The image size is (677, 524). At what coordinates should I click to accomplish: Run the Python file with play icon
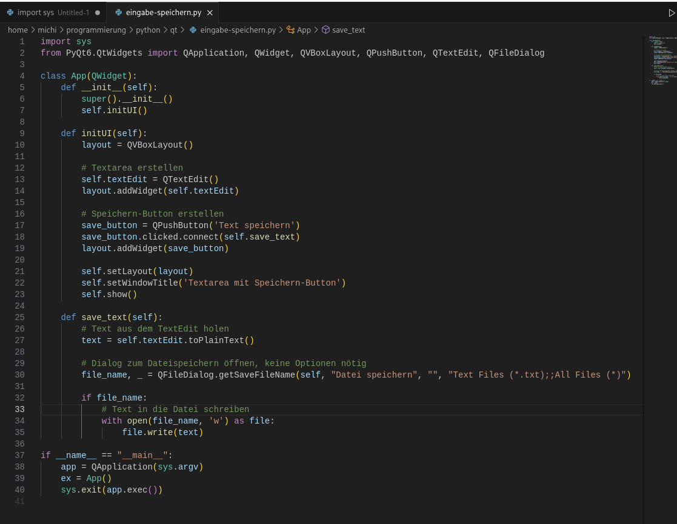coord(672,13)
